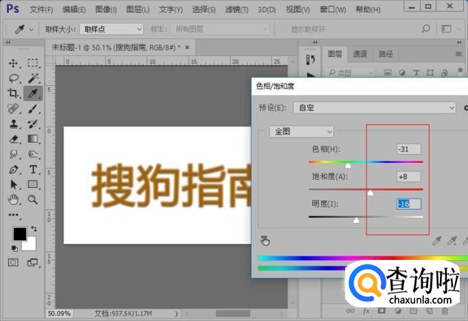Viewport: 468px width, 321px height.
Task: Select the Horizontal Type tool
Action: (x=33, y=169)
